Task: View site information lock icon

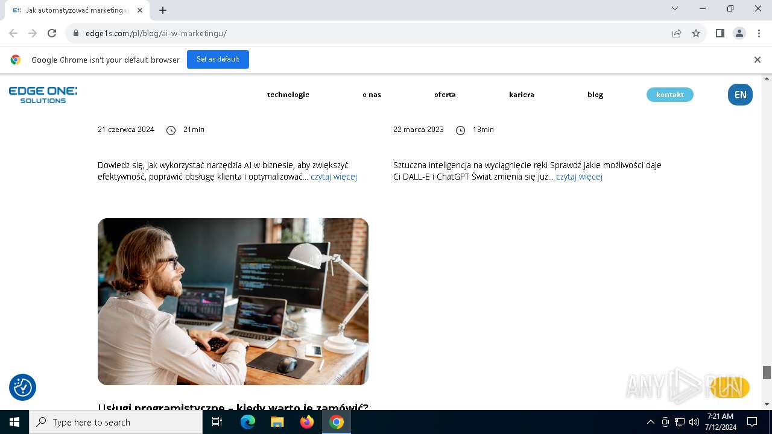Action: [75, 33]
